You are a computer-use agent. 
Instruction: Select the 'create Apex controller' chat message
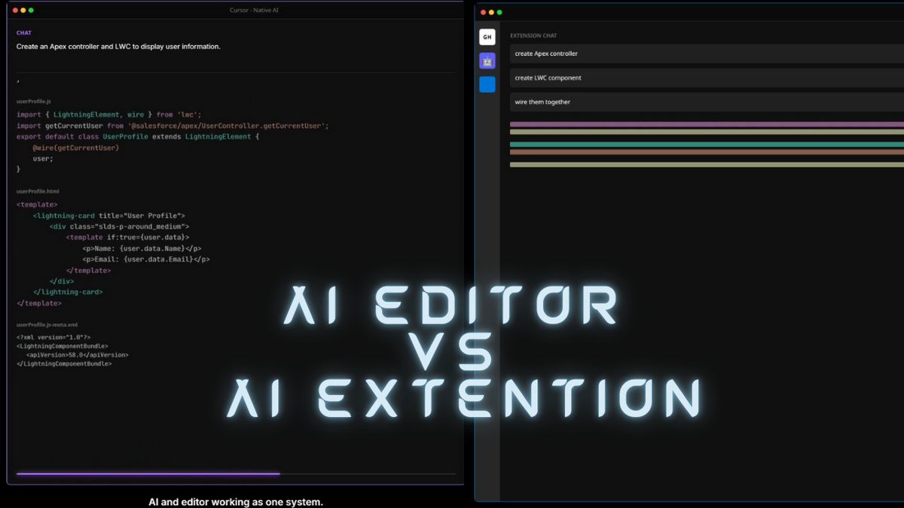[707, 53]
